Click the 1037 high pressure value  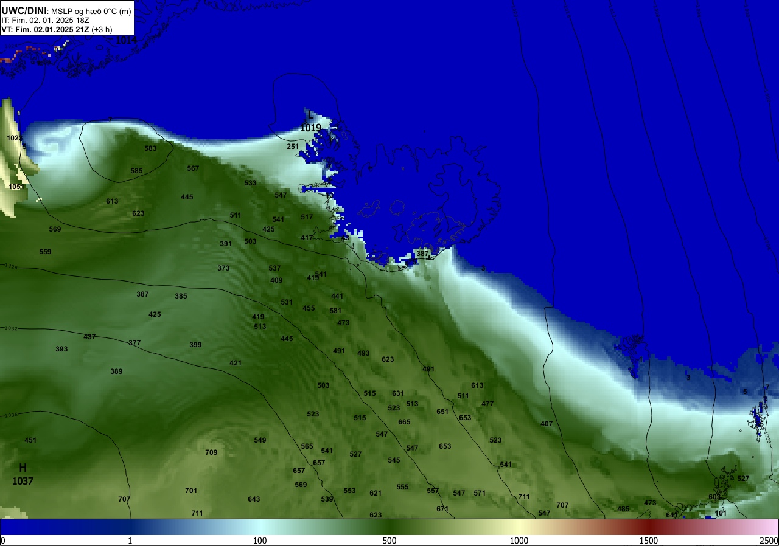(23, 481)
